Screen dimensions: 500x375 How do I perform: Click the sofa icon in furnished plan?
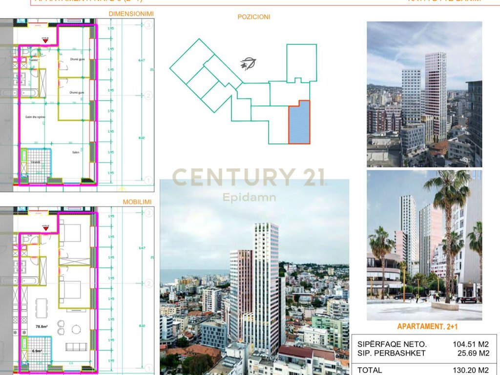point(76,347)
